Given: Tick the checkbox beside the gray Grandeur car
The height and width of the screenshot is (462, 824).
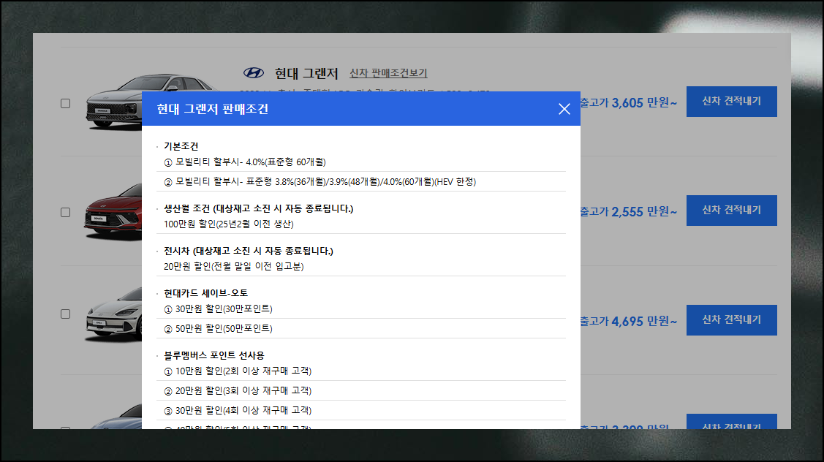Looking at the screenshot, I should click(65, 103).
